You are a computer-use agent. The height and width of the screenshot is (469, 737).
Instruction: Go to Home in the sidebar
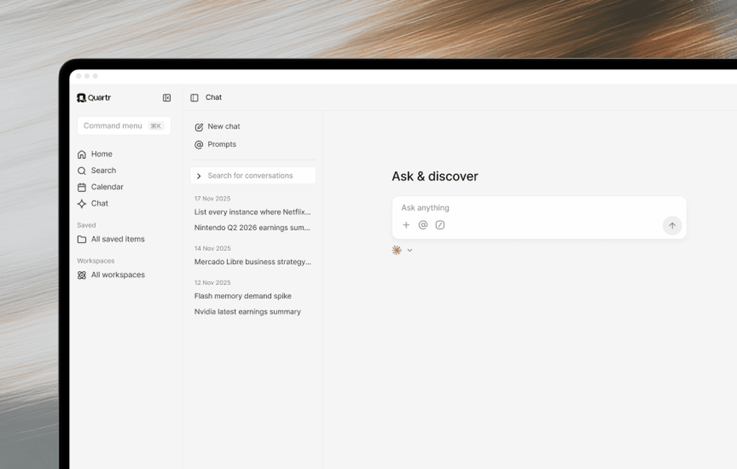click(101, 154)
